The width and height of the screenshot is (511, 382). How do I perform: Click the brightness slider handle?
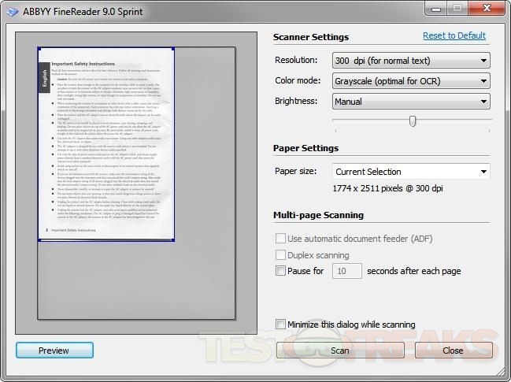coord(412,121)
